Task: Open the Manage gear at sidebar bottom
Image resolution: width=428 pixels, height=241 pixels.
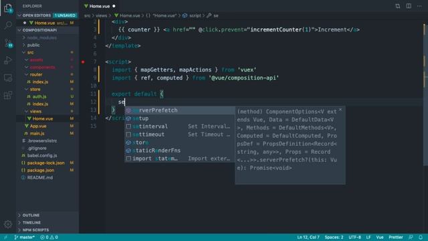Action: pyautogui.click(x=8, y=224)
